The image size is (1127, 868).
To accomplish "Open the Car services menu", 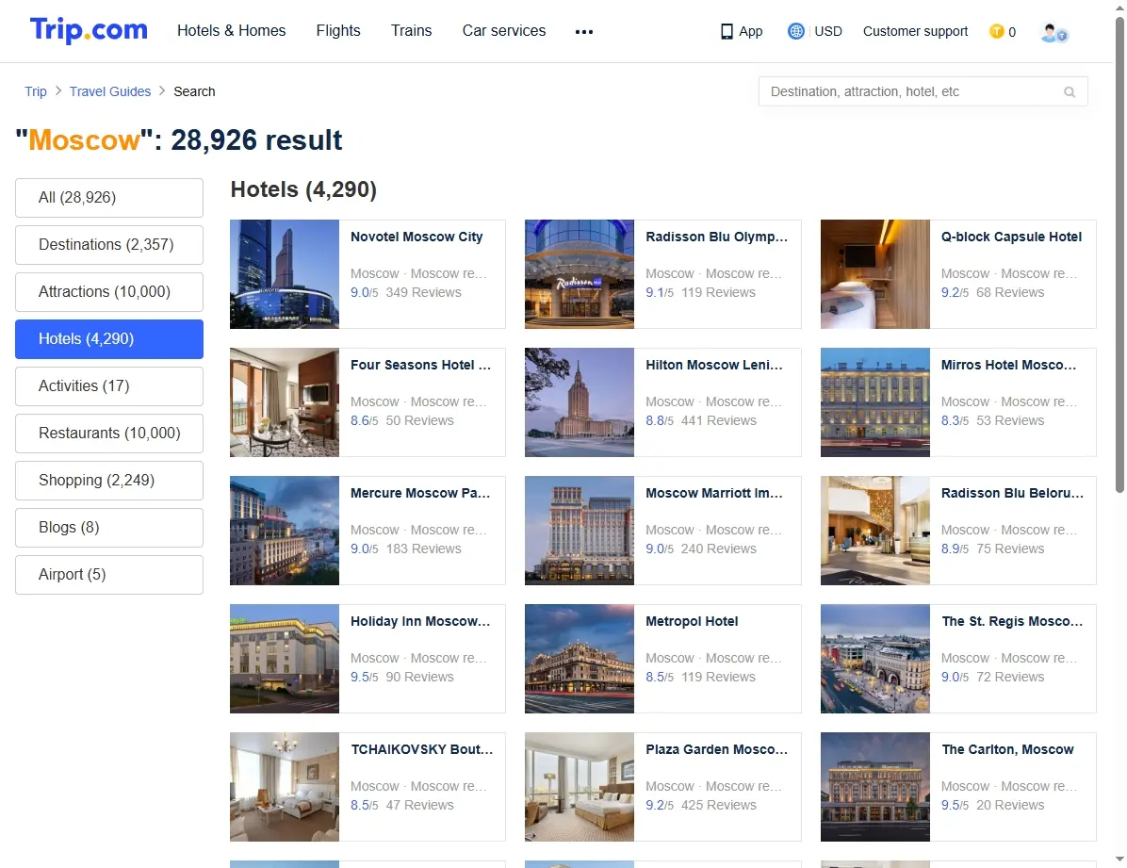I will pos(504,30).
